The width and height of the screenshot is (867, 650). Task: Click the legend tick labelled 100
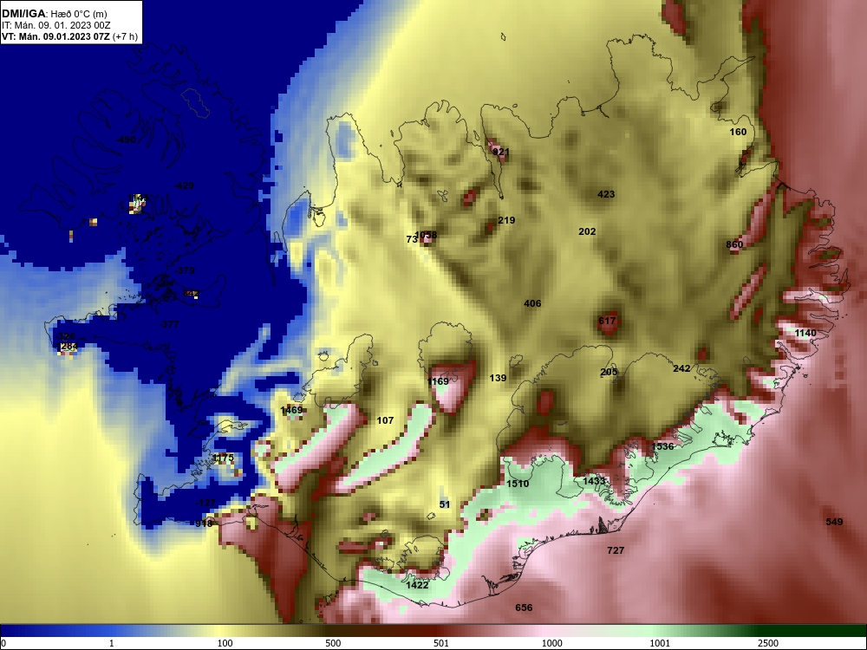point(225,643)
